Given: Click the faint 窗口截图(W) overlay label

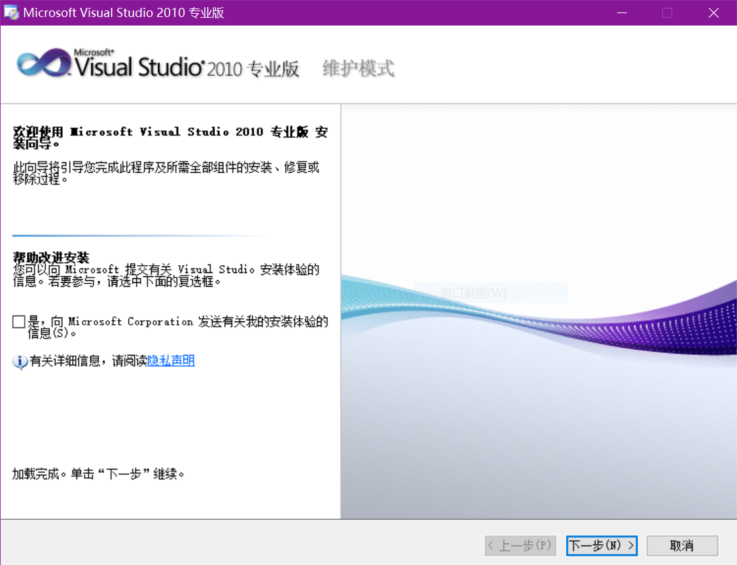Looking at the screenshot, I should pos(474,293).
